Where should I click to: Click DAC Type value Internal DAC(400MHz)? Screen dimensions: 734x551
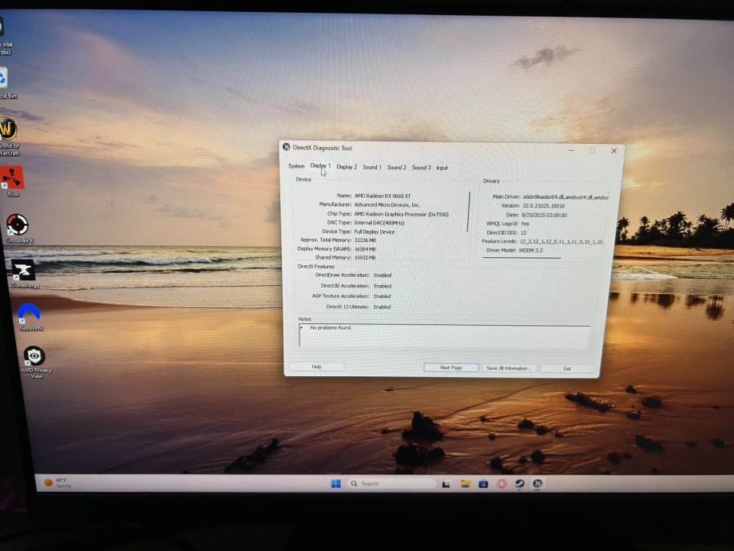(x=379, y=222)
